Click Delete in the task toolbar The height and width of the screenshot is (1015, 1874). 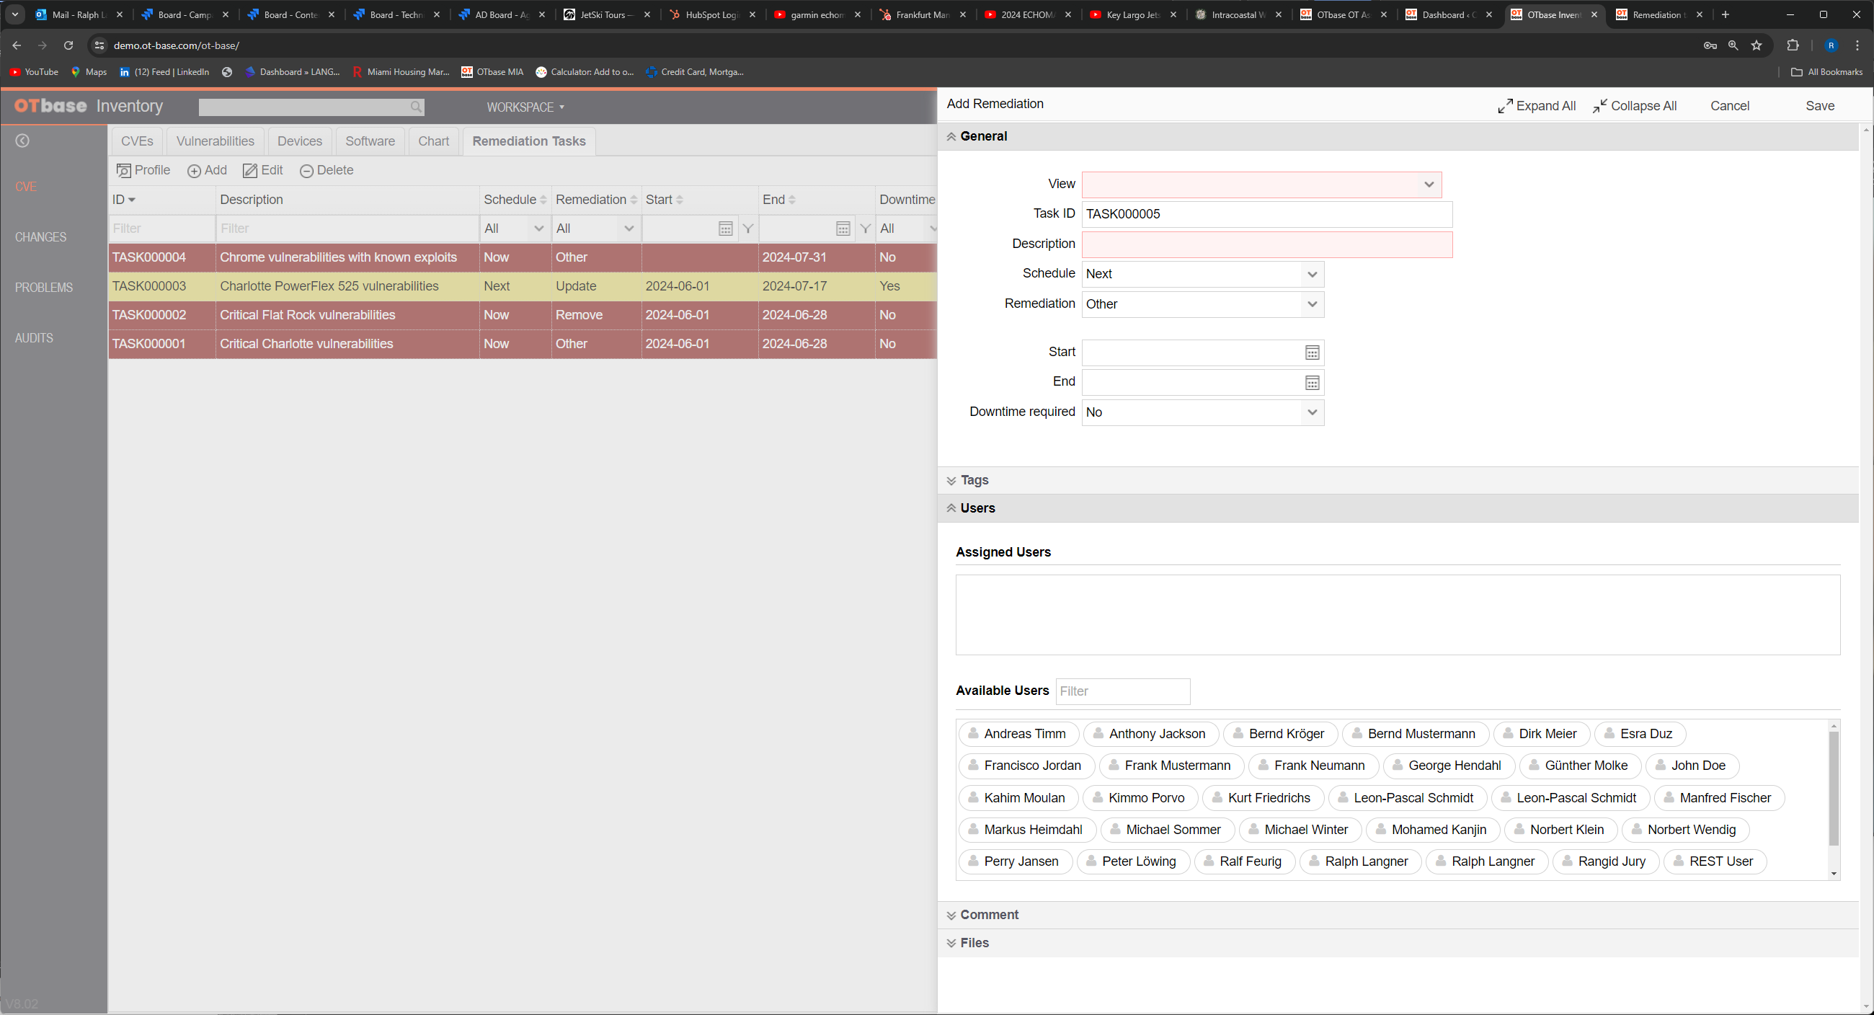point(327,170)
